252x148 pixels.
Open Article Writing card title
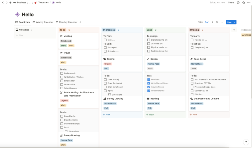click(78, 94)
